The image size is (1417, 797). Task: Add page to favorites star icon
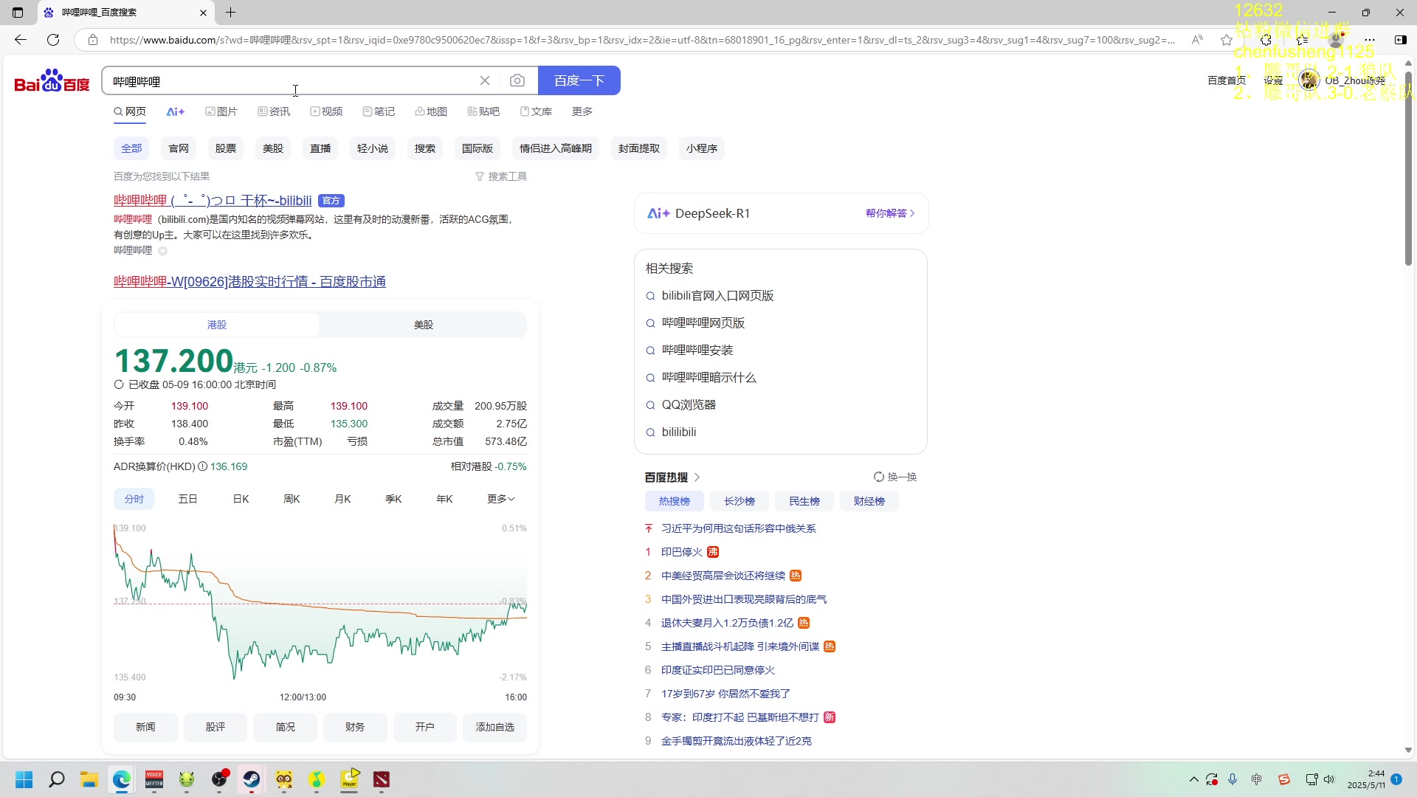pos(1227,40)
